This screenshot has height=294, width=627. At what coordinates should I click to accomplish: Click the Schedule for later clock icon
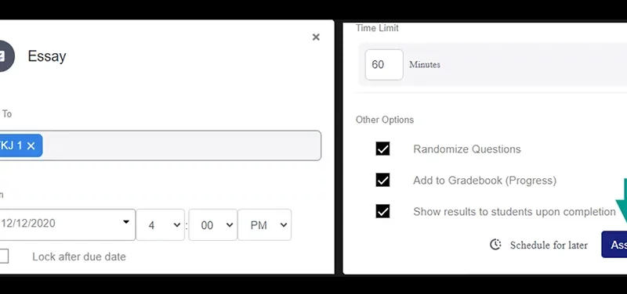pyautogui.click(x=495, y=245)
